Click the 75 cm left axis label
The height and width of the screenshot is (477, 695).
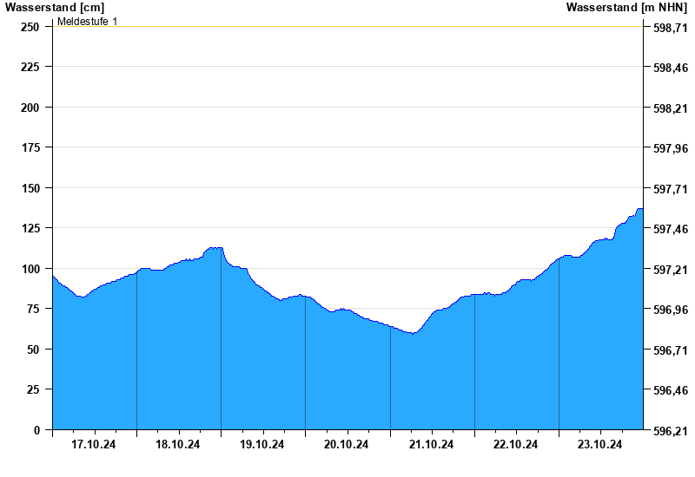(34, 309)
